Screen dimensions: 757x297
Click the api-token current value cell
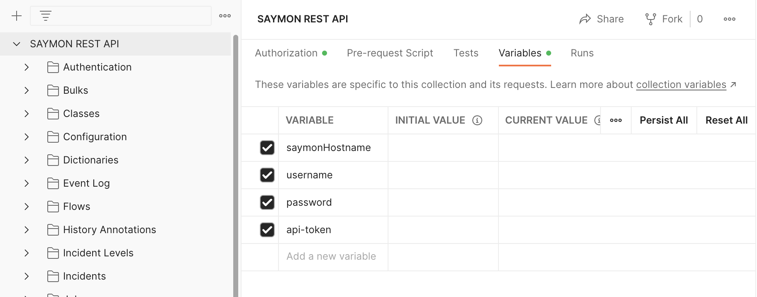(627, 230)
